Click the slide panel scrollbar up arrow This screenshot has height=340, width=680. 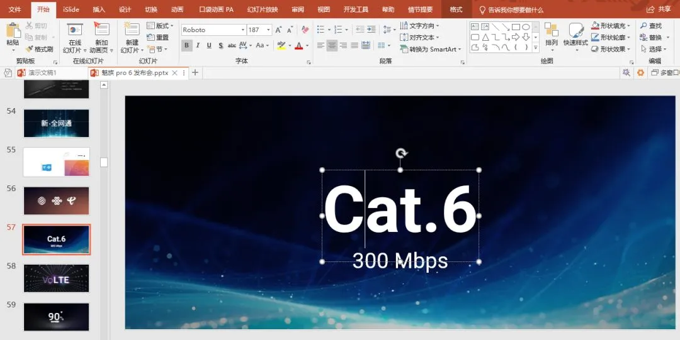(x=104, y=85)
